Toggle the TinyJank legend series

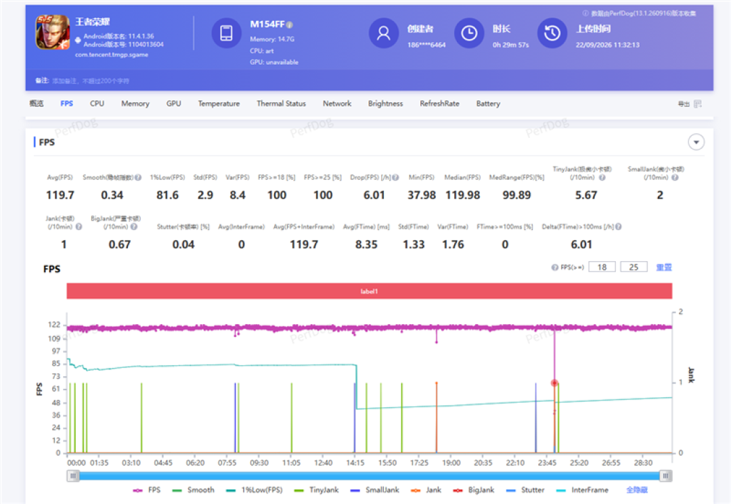[317, 490]
